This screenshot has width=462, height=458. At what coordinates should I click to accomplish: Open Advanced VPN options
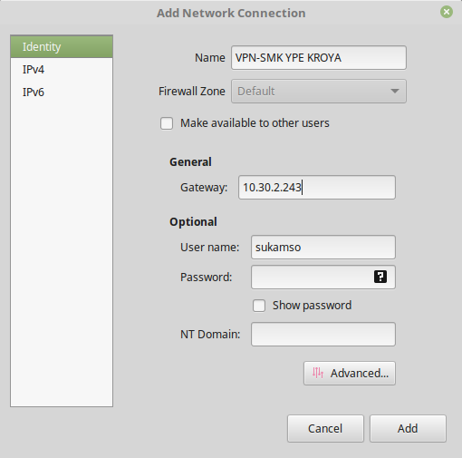350,373
